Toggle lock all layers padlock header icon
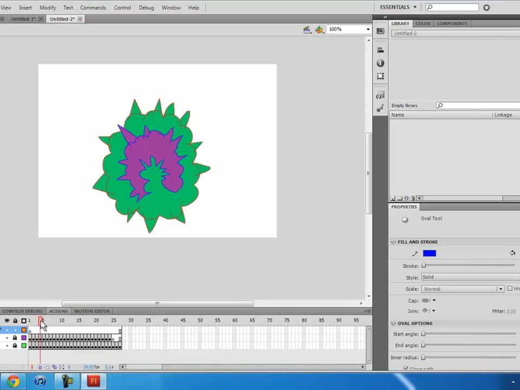The width and height of the screenshot is (520, 390). pos(15,321)
